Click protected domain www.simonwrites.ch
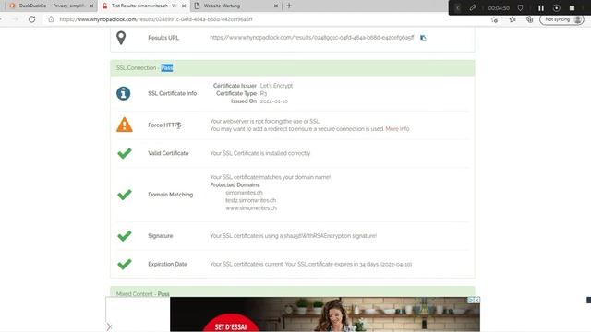591x332 pixels. 251,208
